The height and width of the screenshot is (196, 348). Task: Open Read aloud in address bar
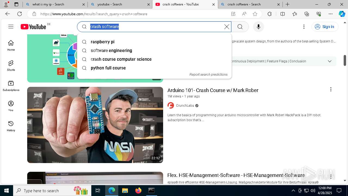click(244, 14)
